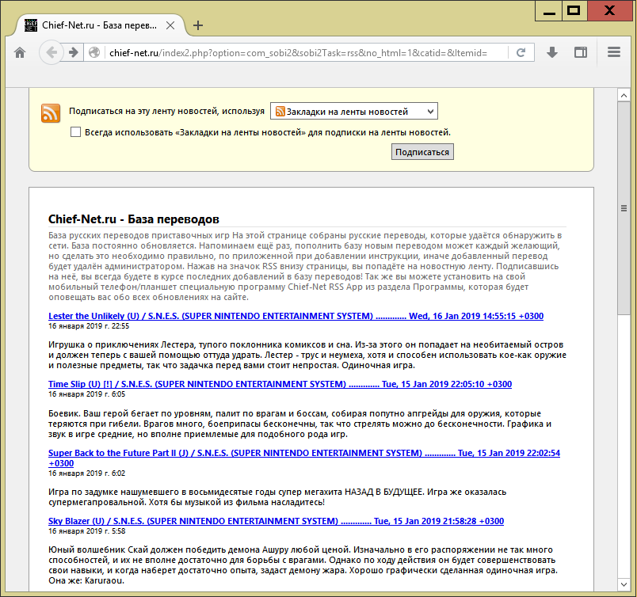Click the Подписаться button
Viewport: 637px width, 597px height.
pos(422,152)
